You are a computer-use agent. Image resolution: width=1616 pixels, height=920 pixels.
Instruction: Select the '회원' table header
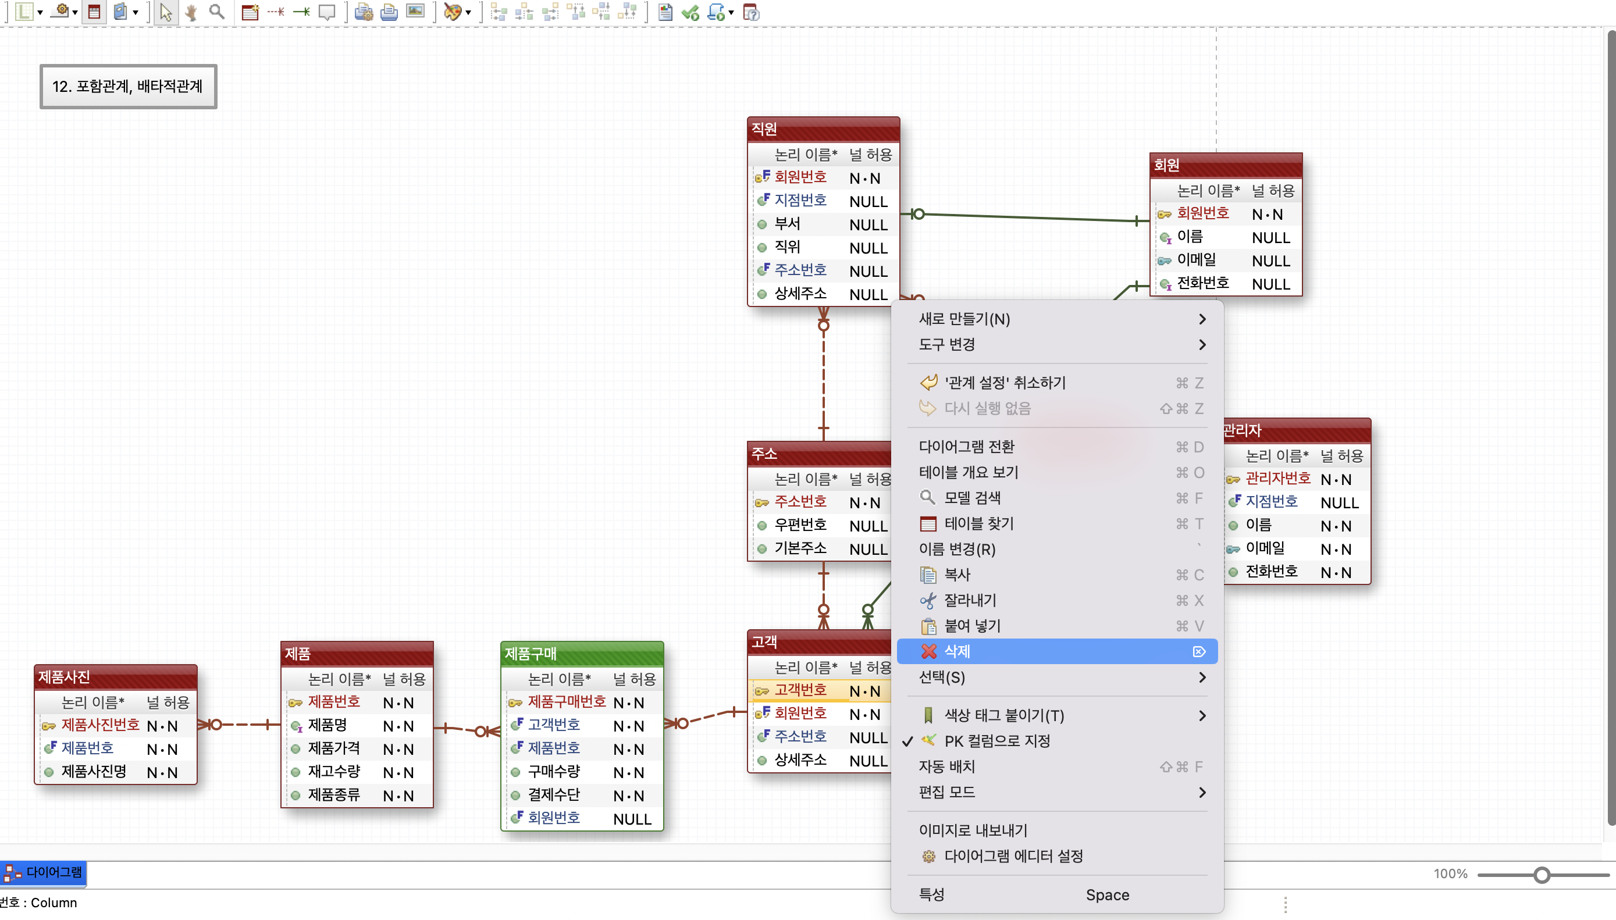[1226, 165]
